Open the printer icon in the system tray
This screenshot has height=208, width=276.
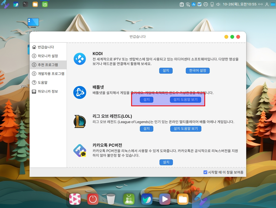pos(206,4)
